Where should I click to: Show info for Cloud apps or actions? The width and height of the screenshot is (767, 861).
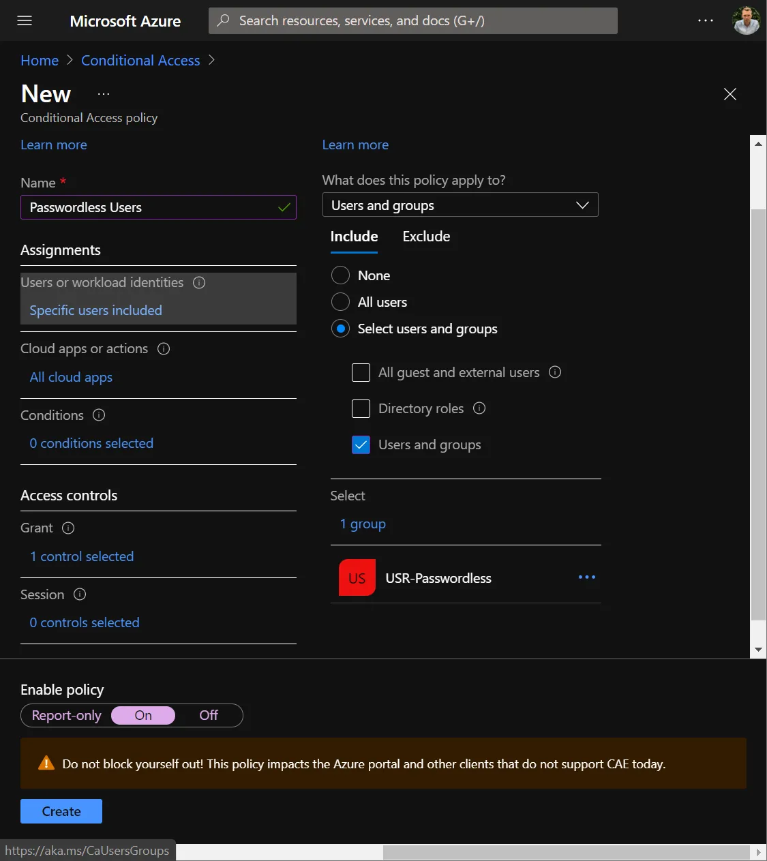[x=164, y=348]
